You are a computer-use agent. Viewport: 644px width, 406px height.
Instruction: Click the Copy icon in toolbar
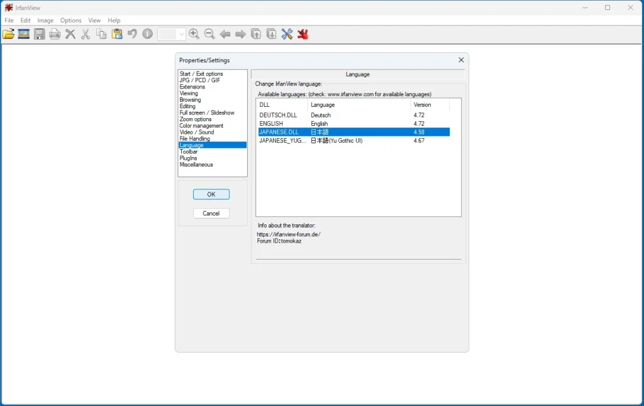(101, 34)
